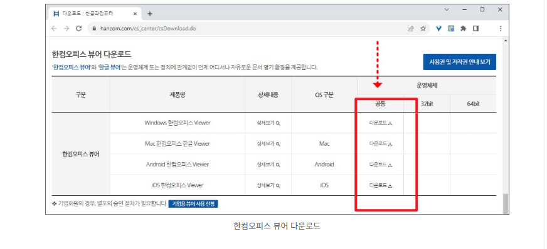
Task: Open the extensions puzzle icon
Action: (x=464, y=29)
